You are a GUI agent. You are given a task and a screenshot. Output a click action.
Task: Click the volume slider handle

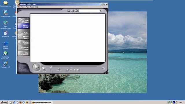click(x=58, y=70)
